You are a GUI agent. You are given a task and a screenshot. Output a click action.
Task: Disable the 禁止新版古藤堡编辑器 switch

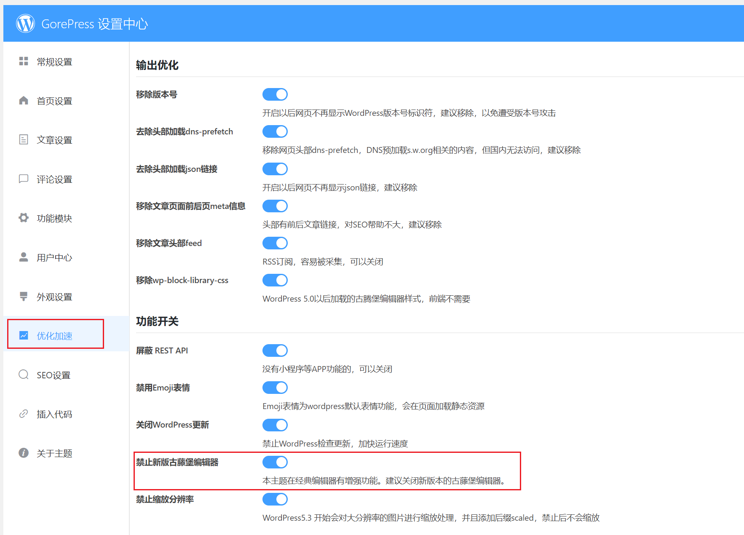(275, 462)
